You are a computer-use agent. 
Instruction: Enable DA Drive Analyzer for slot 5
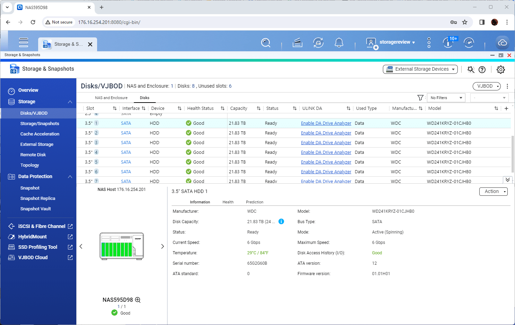click(x=326, y=162)
